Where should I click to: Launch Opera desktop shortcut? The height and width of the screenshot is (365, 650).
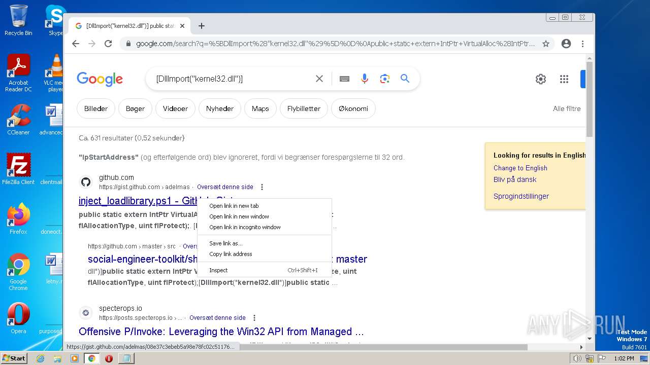(x=18, y=318)
